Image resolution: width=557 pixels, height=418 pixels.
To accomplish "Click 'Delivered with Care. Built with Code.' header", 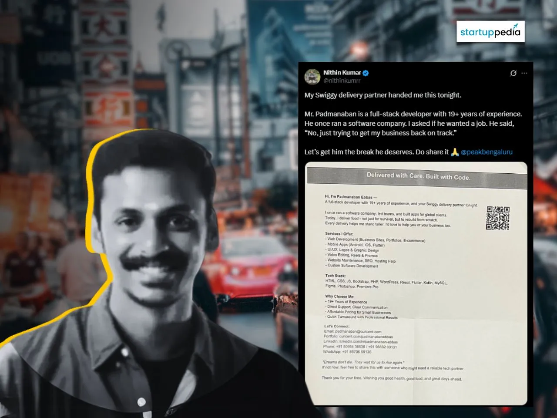I will pos(418,176).
